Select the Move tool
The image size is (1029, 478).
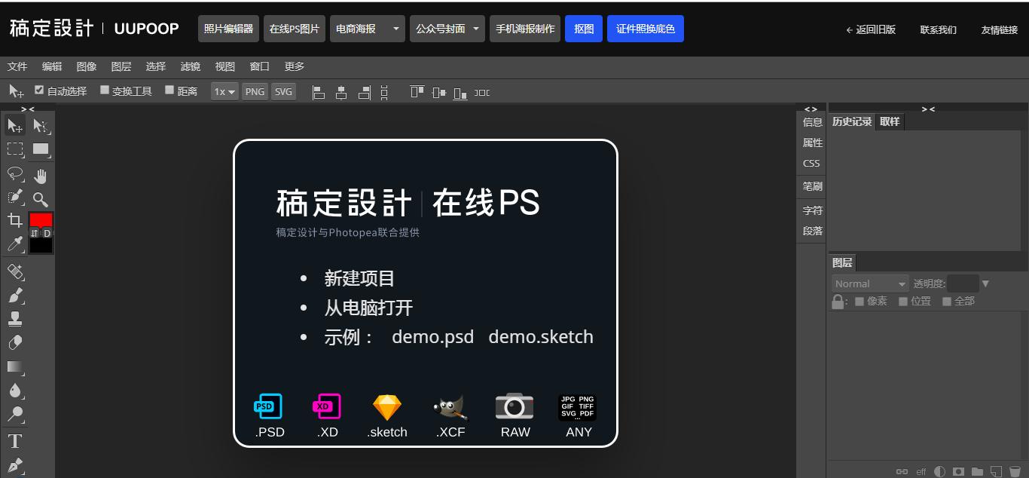tap(14, 125)
